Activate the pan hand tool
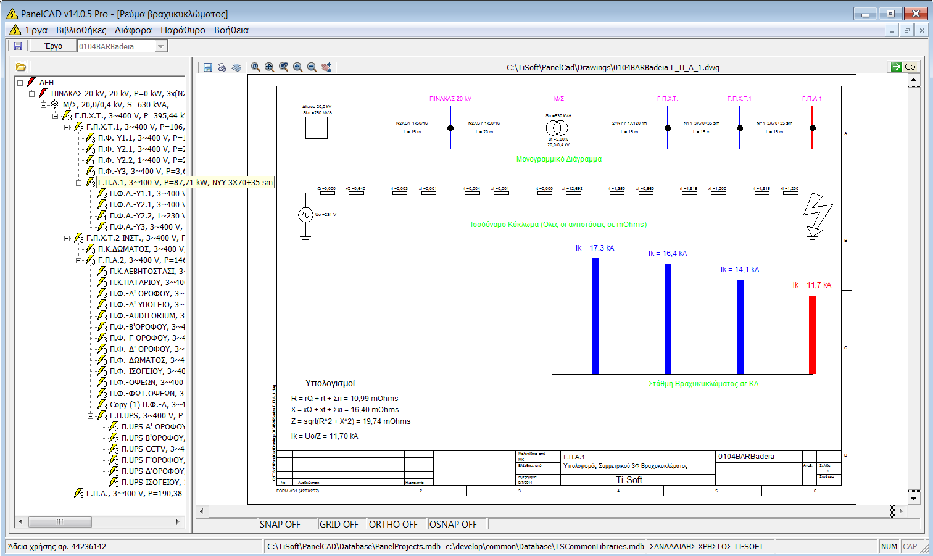The height and width of the screenshot is (556, 933). 327,68
